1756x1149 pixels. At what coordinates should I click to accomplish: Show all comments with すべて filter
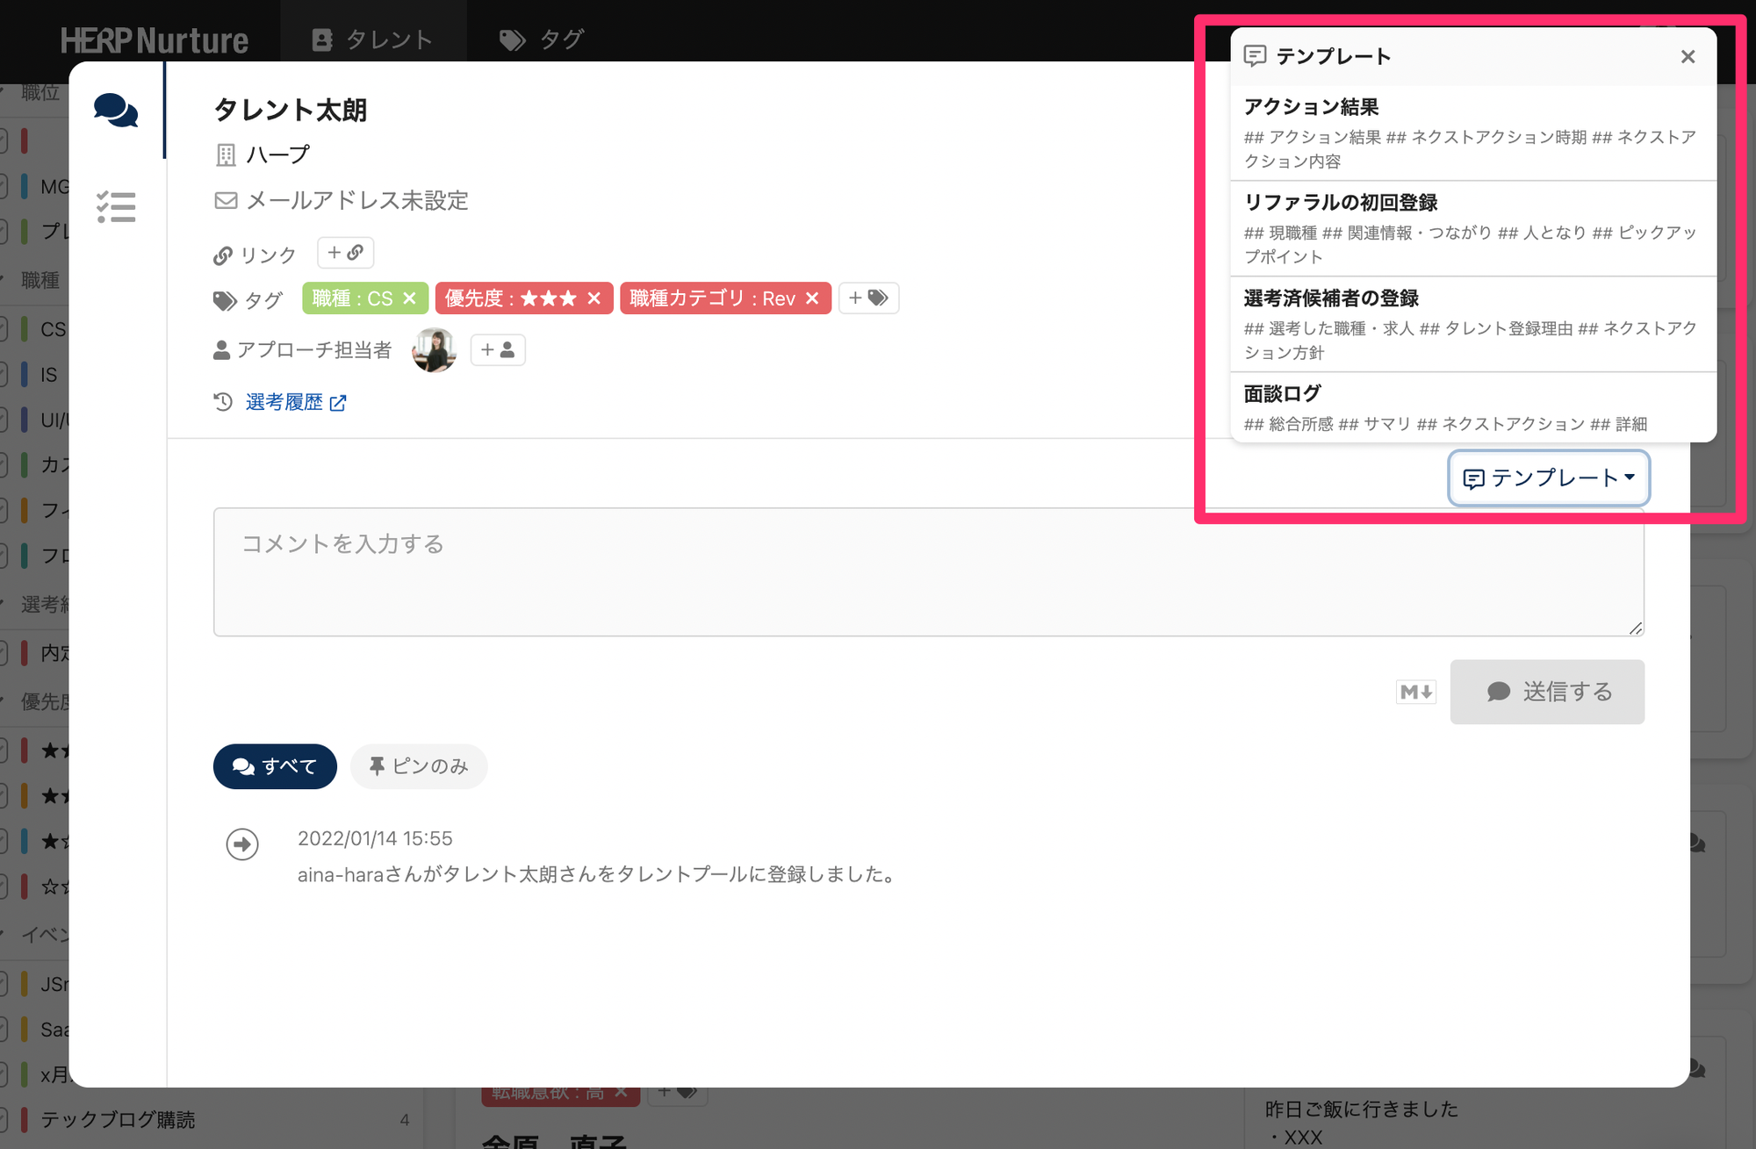pyautogui.click(x=275, y=766)
